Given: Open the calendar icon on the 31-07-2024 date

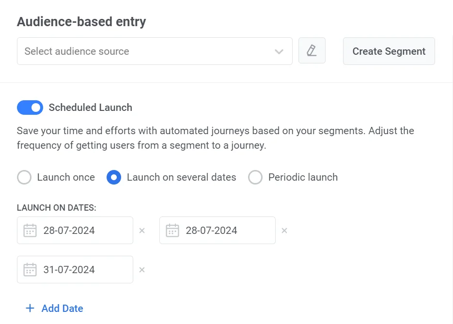Looking at the screenshot, I should pos(30,269).
